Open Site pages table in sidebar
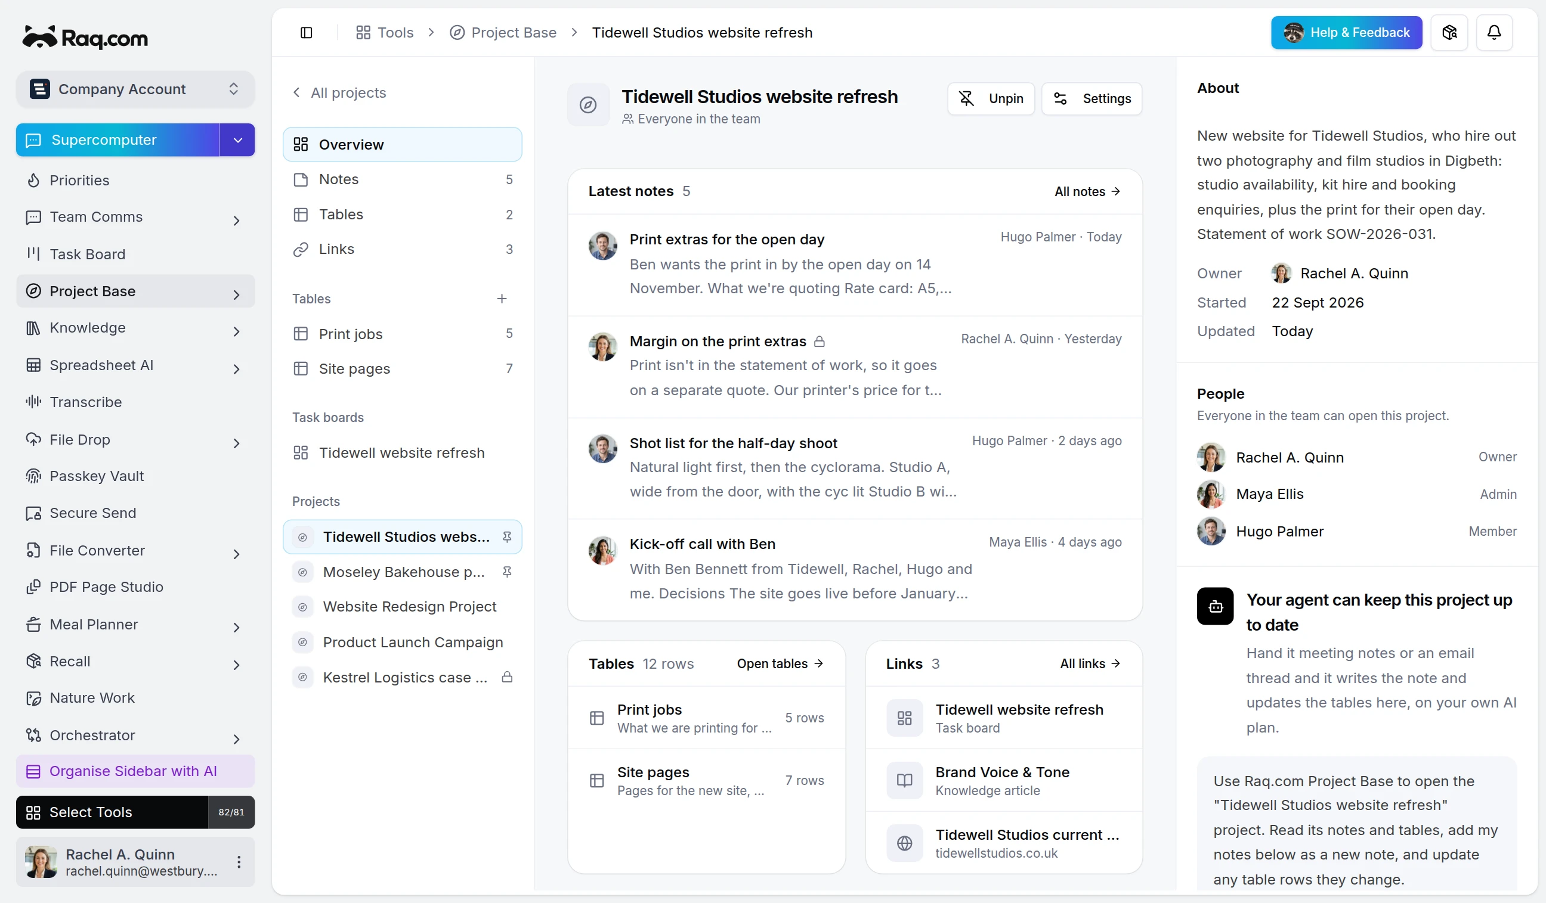This screenshot has width=1546, height=903. tap(402, 368)
